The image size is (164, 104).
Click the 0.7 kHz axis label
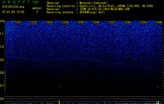coord(2,86)
